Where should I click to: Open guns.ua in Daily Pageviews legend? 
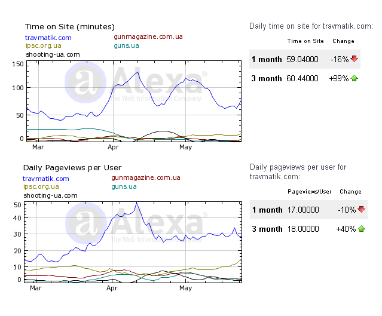124,187
